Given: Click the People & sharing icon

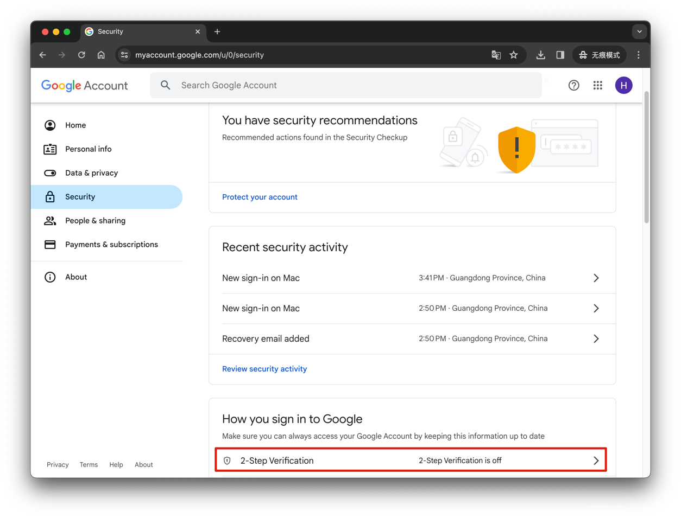Looking at the screenshot, I should click(50, 221).
